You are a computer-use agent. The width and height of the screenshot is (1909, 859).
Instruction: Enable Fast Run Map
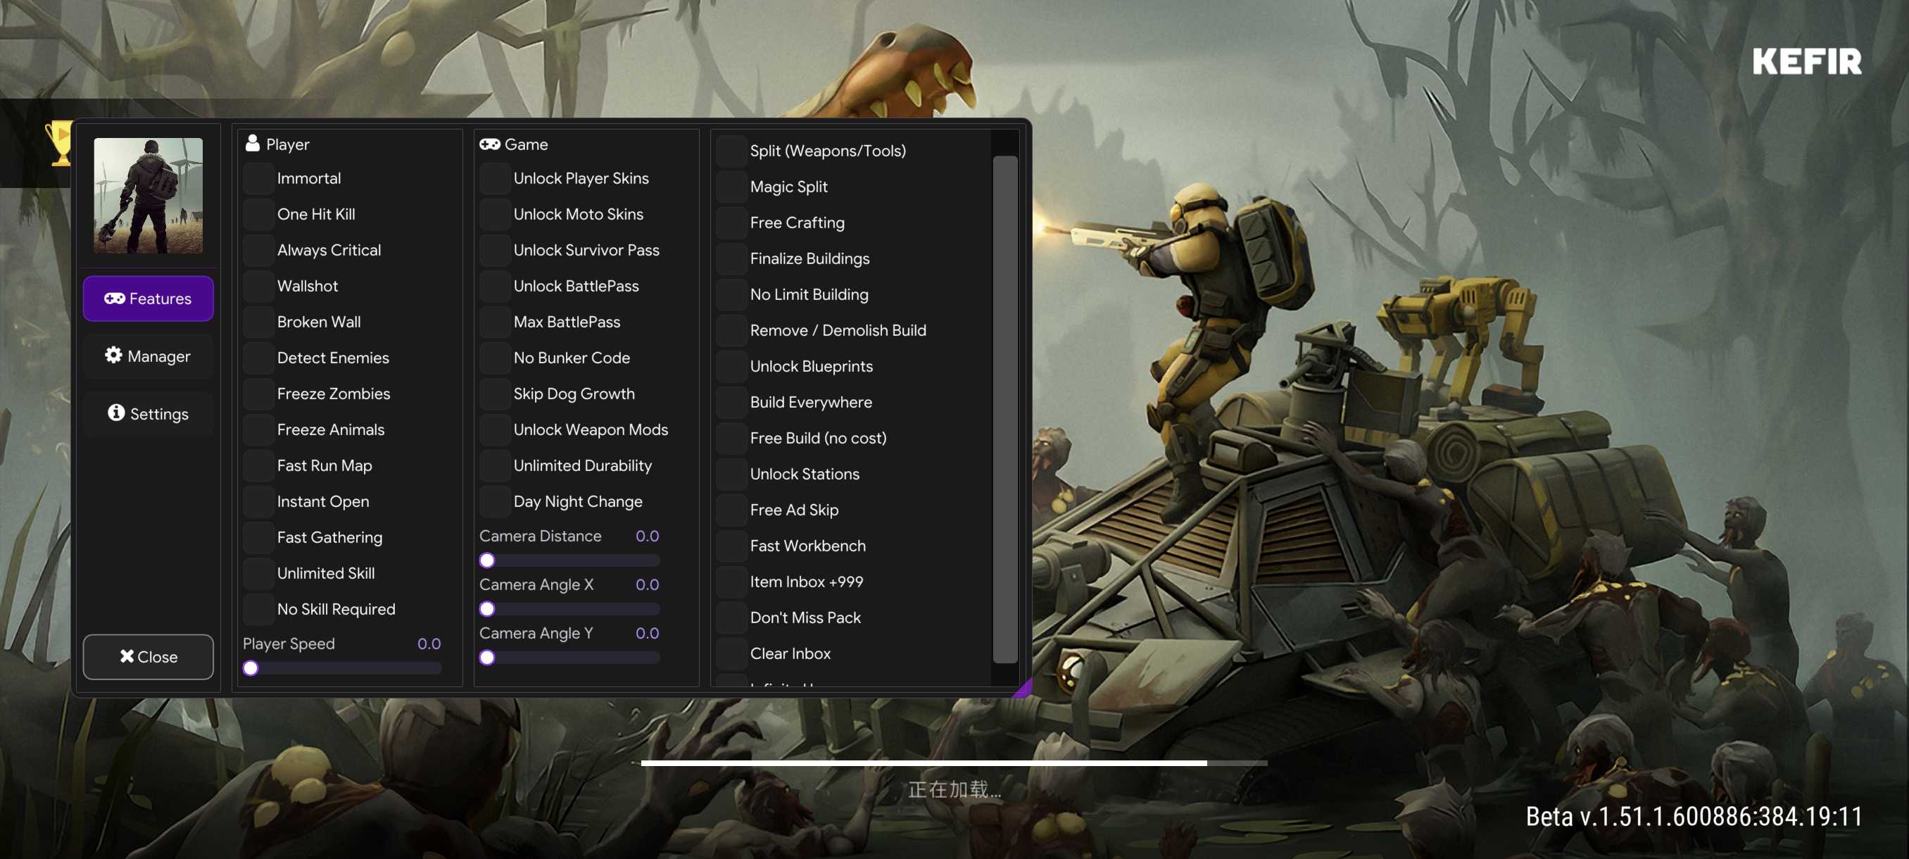258,466
